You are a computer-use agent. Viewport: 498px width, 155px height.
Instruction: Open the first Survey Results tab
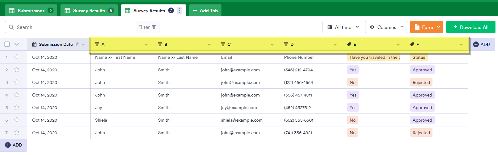(x=89, y=10)
